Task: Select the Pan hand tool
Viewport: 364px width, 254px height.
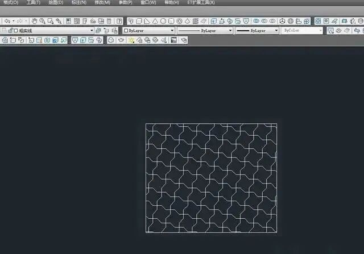Action: (x=34, y=21)
